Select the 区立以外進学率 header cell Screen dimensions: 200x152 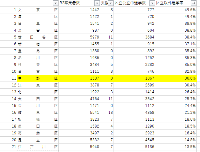(176, 3)
